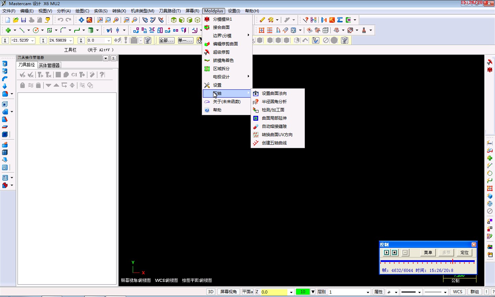Toggle the 3D mode button
495x297 pixels.
point(211,292)
